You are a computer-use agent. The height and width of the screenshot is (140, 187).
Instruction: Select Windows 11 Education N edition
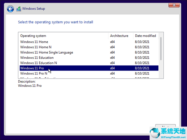tap(39, 63)
